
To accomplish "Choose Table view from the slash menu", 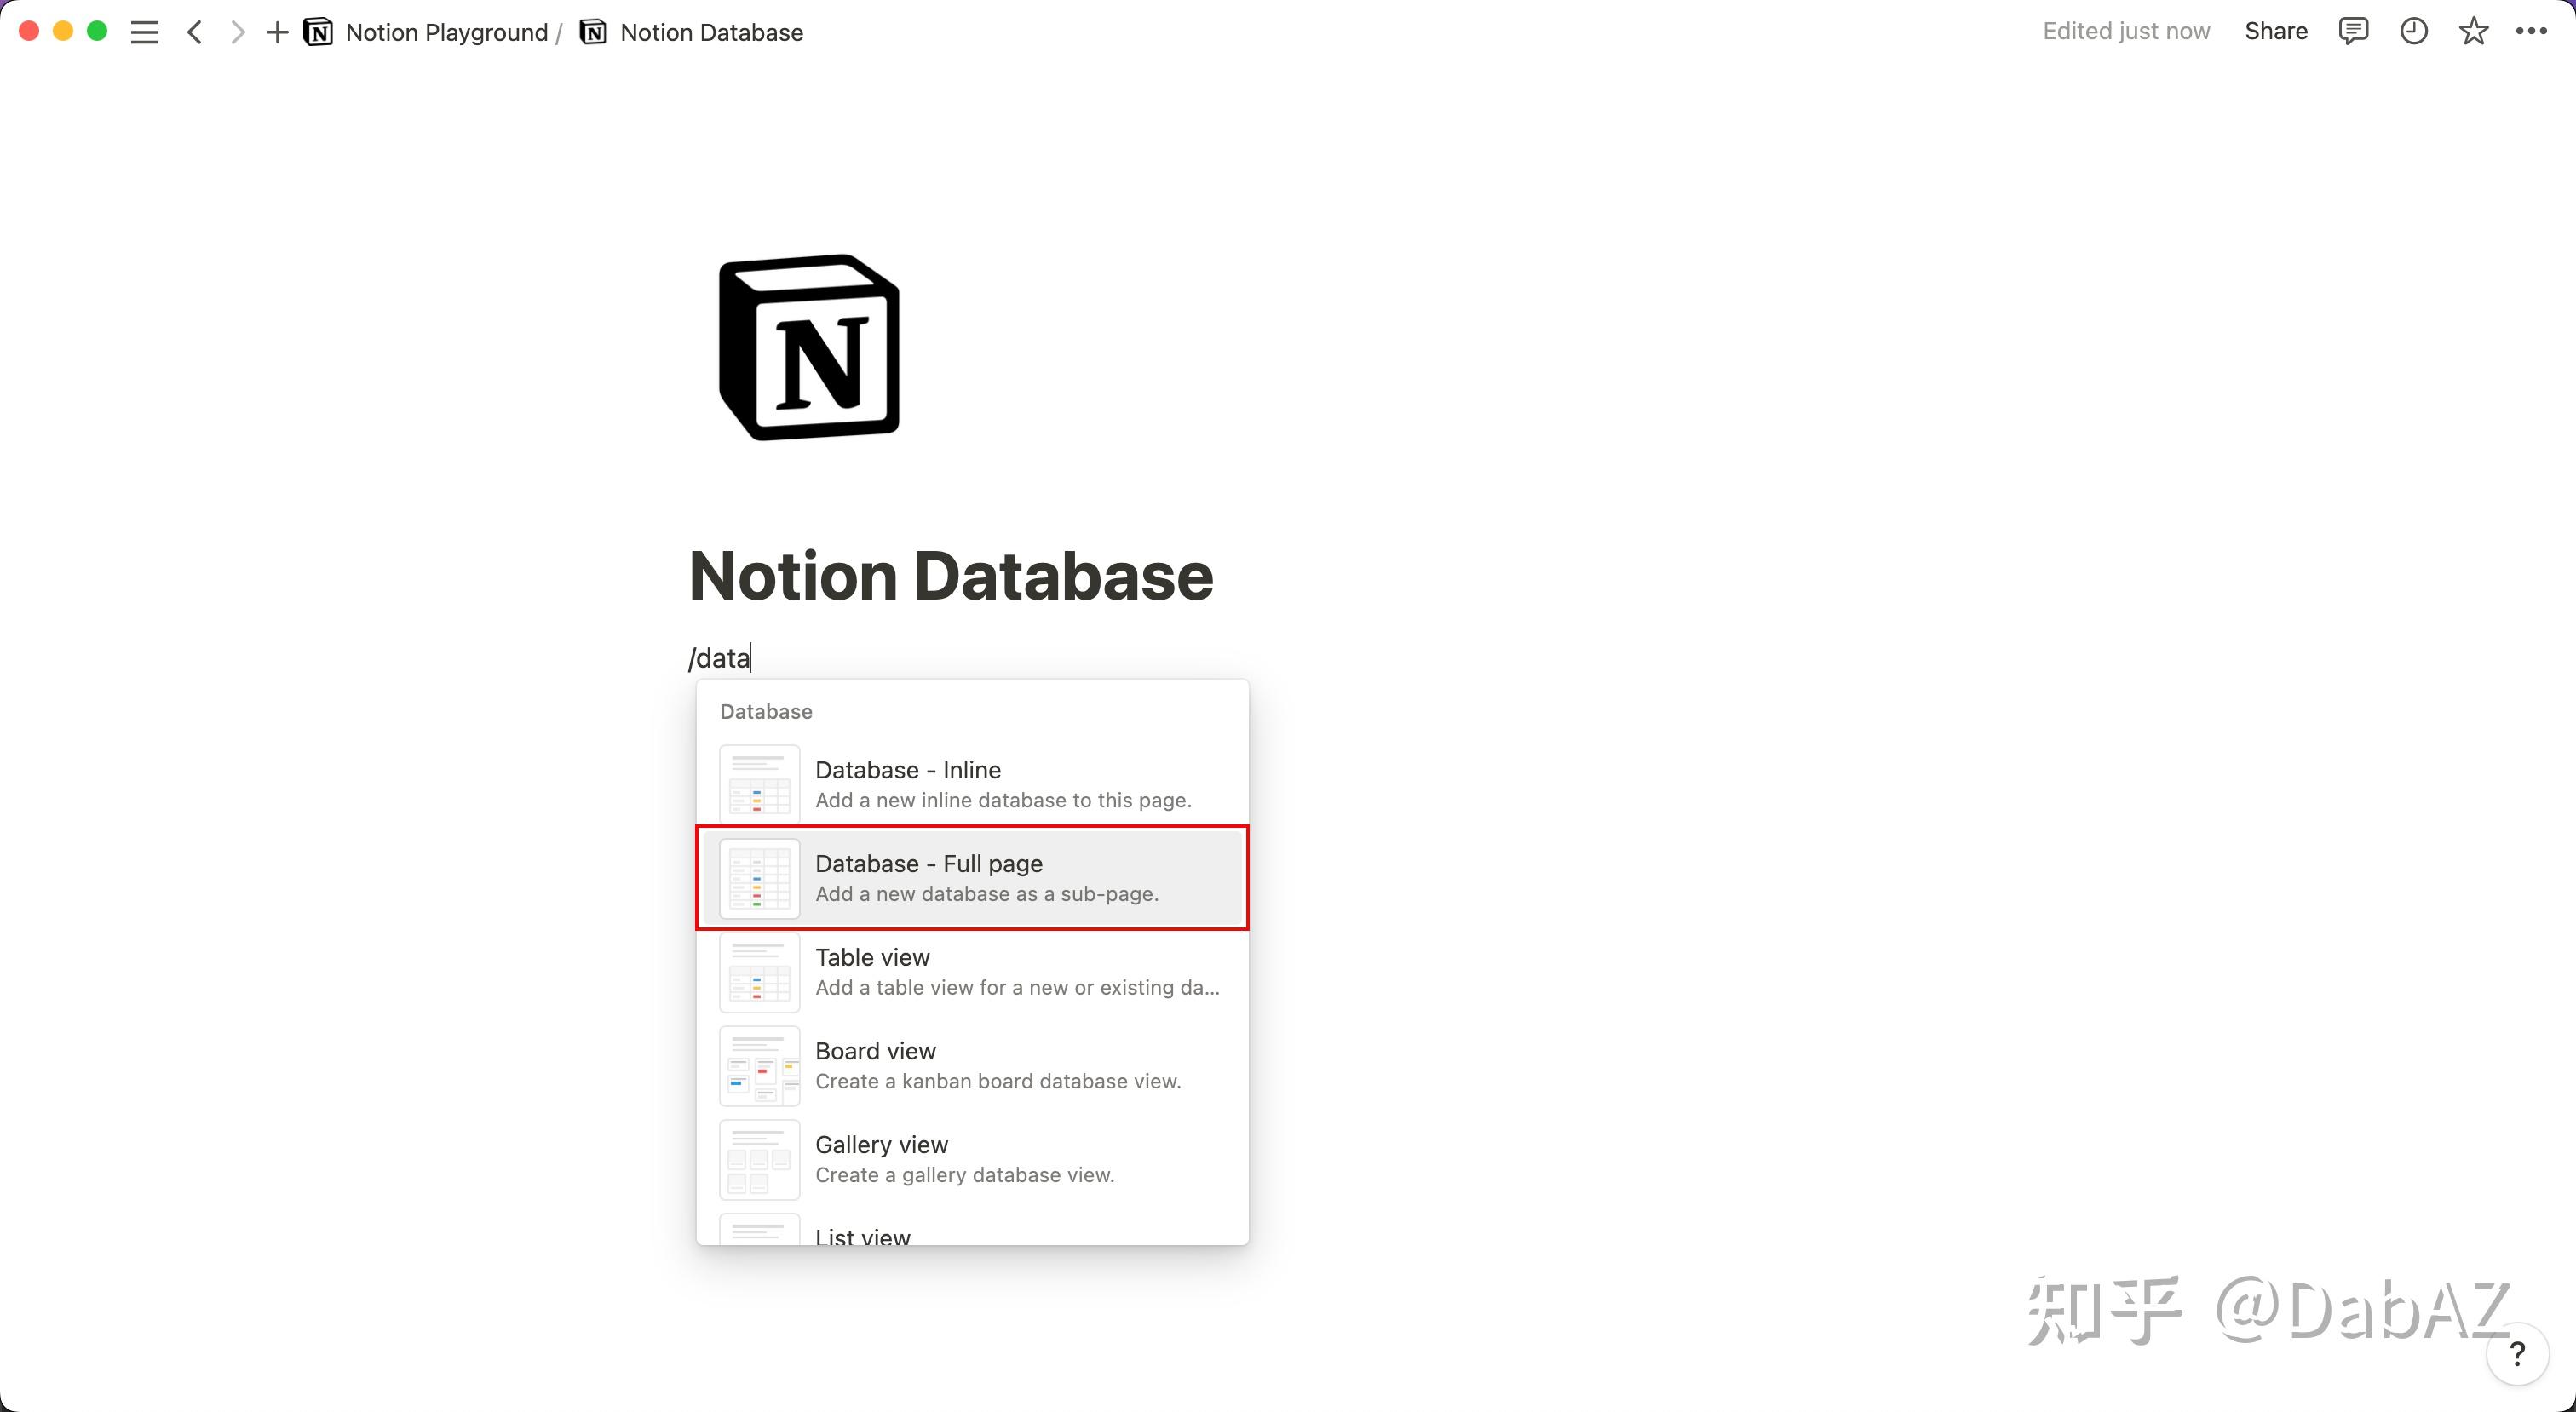I will point(971,971).
